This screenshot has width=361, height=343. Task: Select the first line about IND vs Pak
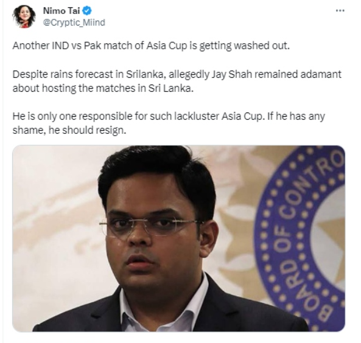(x=151, y=46)
